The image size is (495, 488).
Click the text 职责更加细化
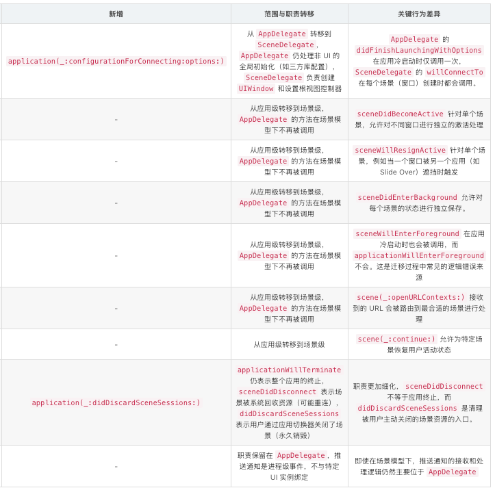(374, 386)
